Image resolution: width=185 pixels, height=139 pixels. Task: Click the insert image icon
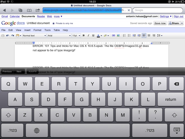click(x=118, y=35)
